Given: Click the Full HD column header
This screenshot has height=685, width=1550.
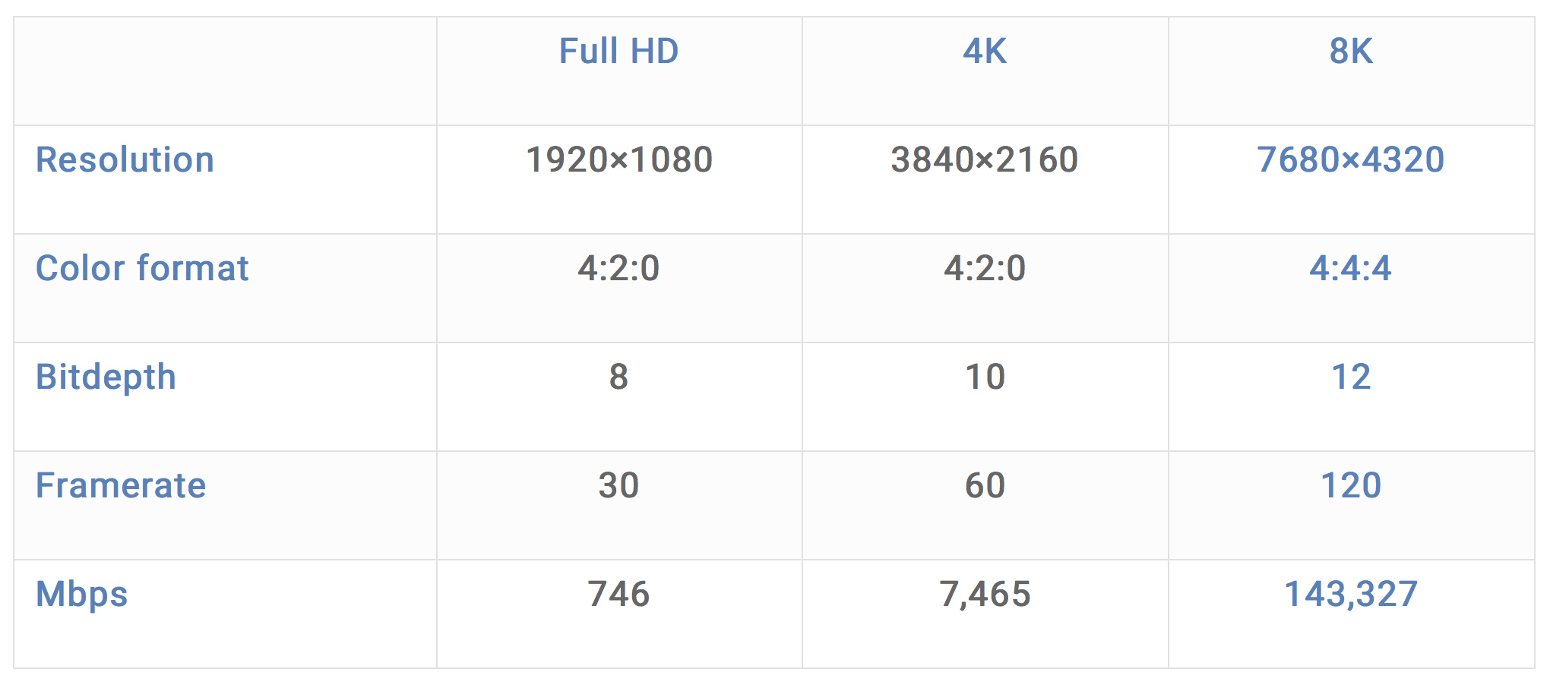Looking at the screenshot, I should (x=618, y=52).
